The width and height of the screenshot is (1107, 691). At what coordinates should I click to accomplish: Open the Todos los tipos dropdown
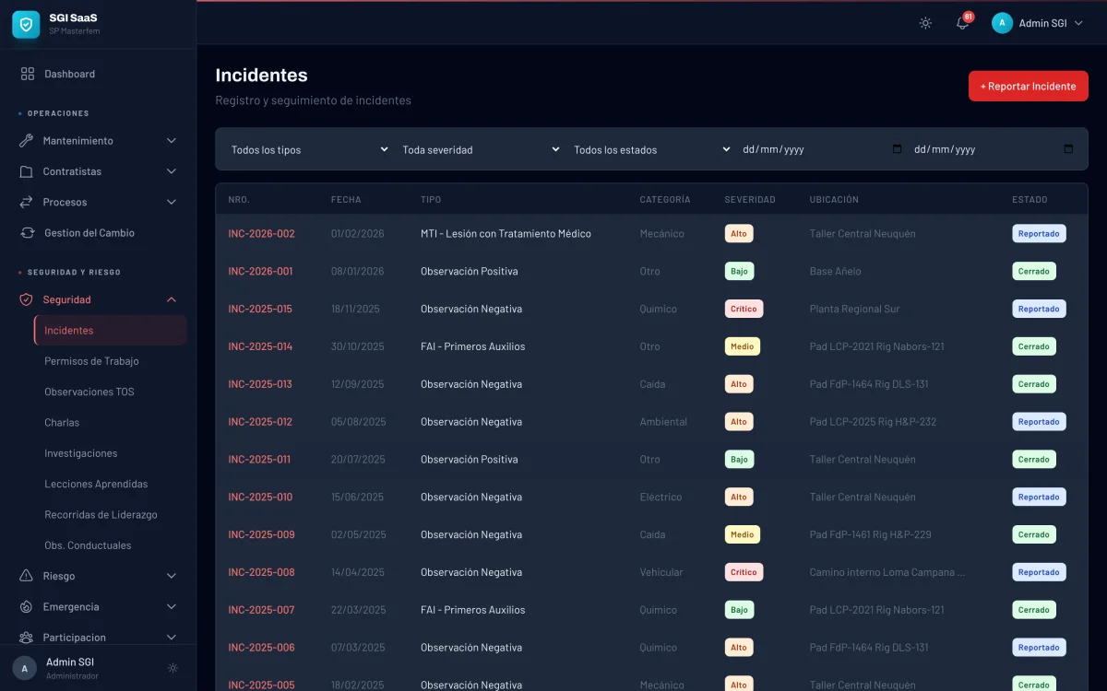coord(308,149)
